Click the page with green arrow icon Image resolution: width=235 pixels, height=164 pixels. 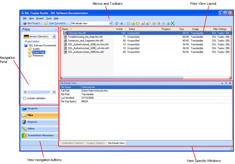[x=158, y=23]
